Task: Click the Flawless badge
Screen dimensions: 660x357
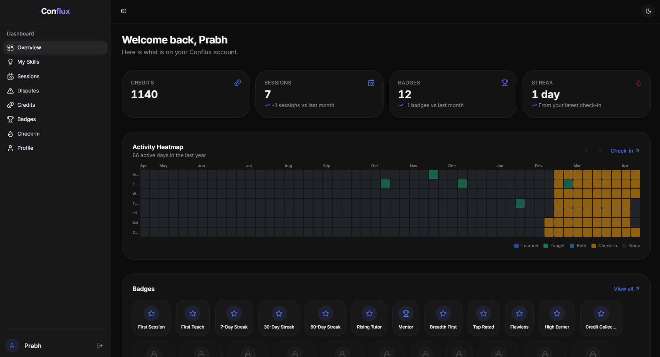Action: tap(519, 318)
